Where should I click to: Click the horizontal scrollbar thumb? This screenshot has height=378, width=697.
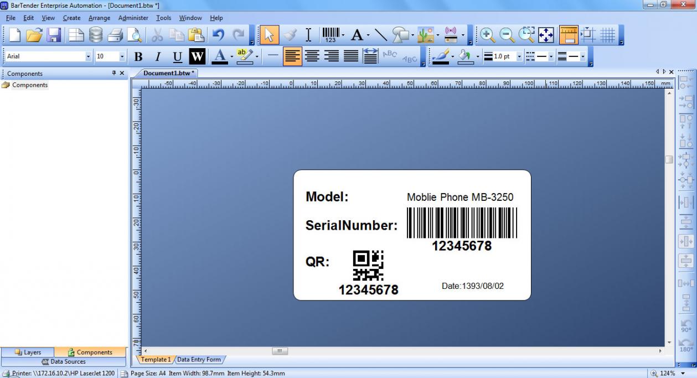(x=280, y=351)
